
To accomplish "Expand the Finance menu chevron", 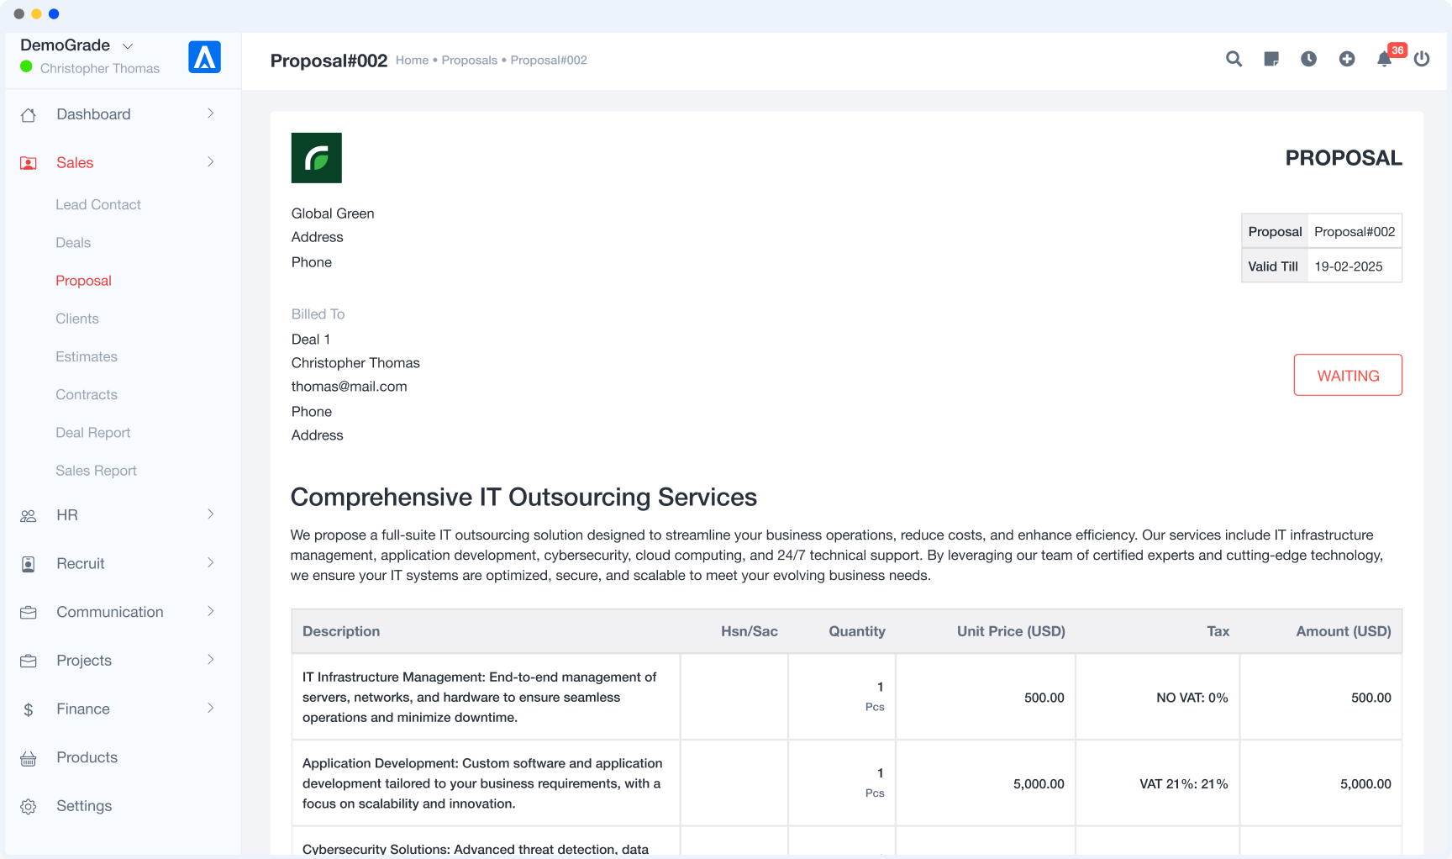I will coord(210,709).
